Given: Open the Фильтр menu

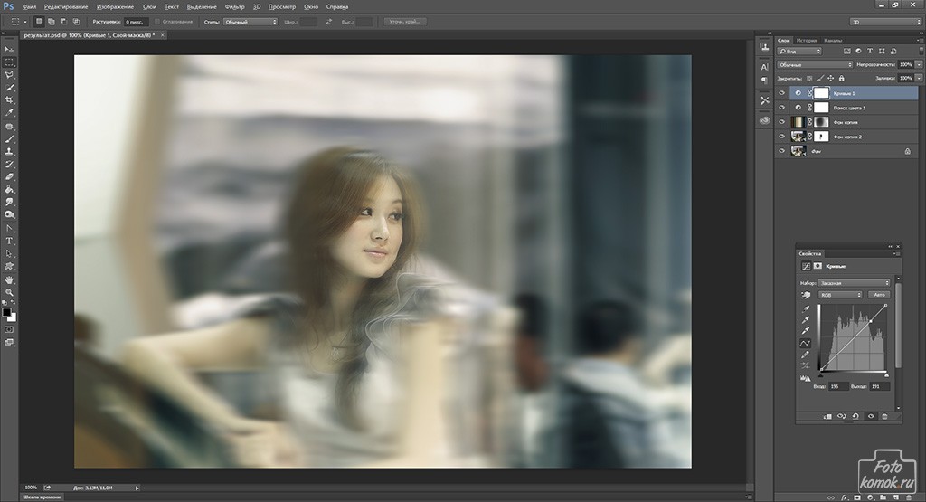Looking at the screenshot, I should point(235,7).
